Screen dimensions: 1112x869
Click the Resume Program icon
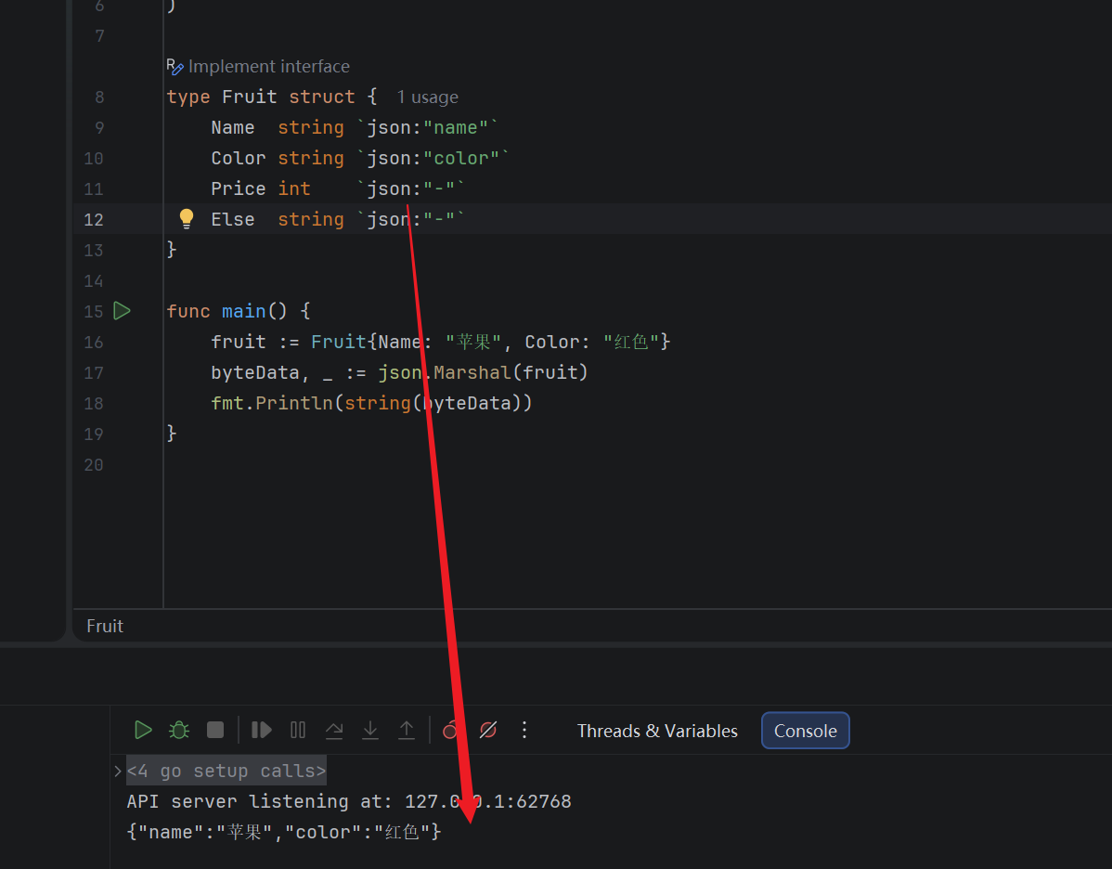pyautogui.click(x=262, y=731)
